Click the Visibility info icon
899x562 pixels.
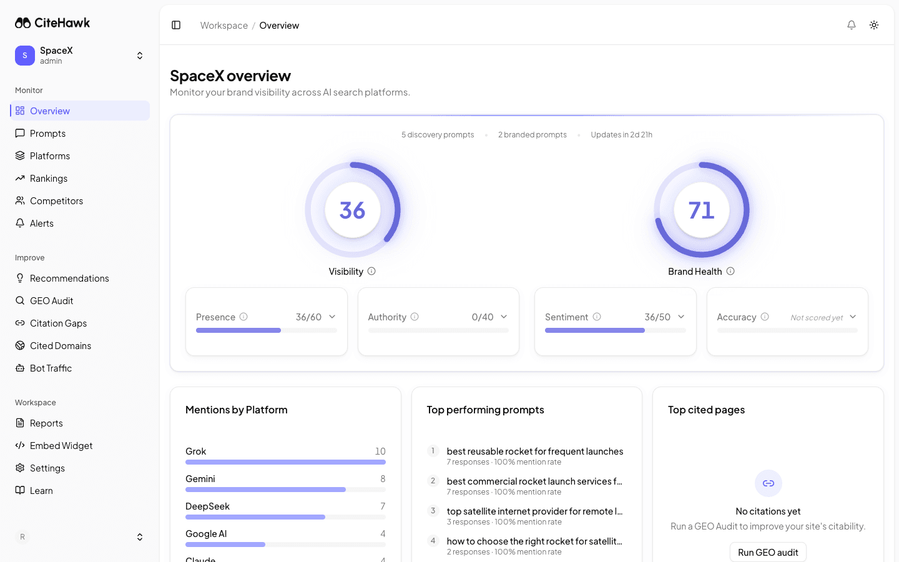tap(371, 271)
